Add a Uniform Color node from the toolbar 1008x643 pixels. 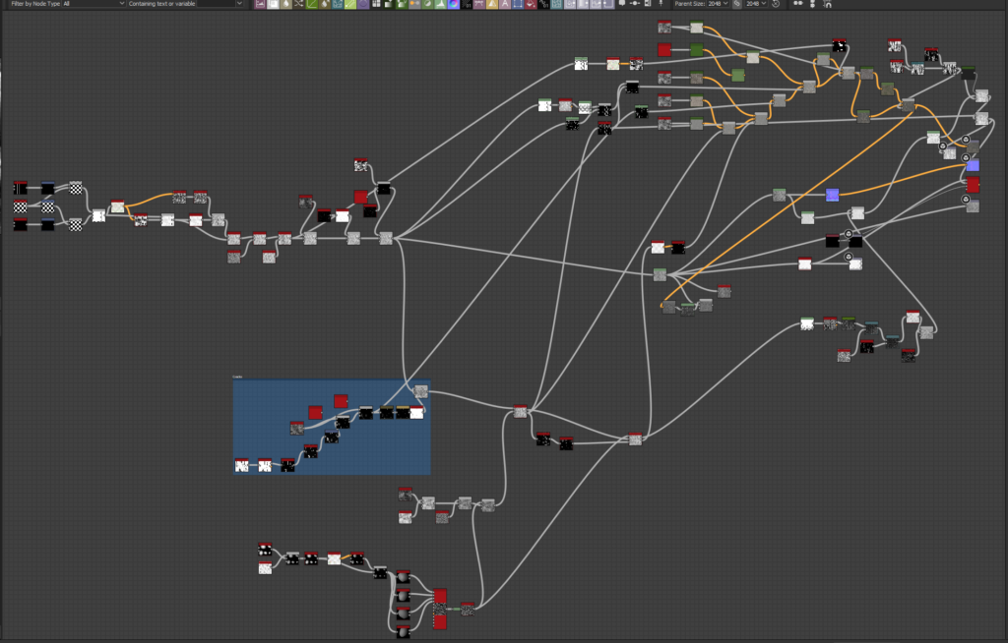pos(530,4)
